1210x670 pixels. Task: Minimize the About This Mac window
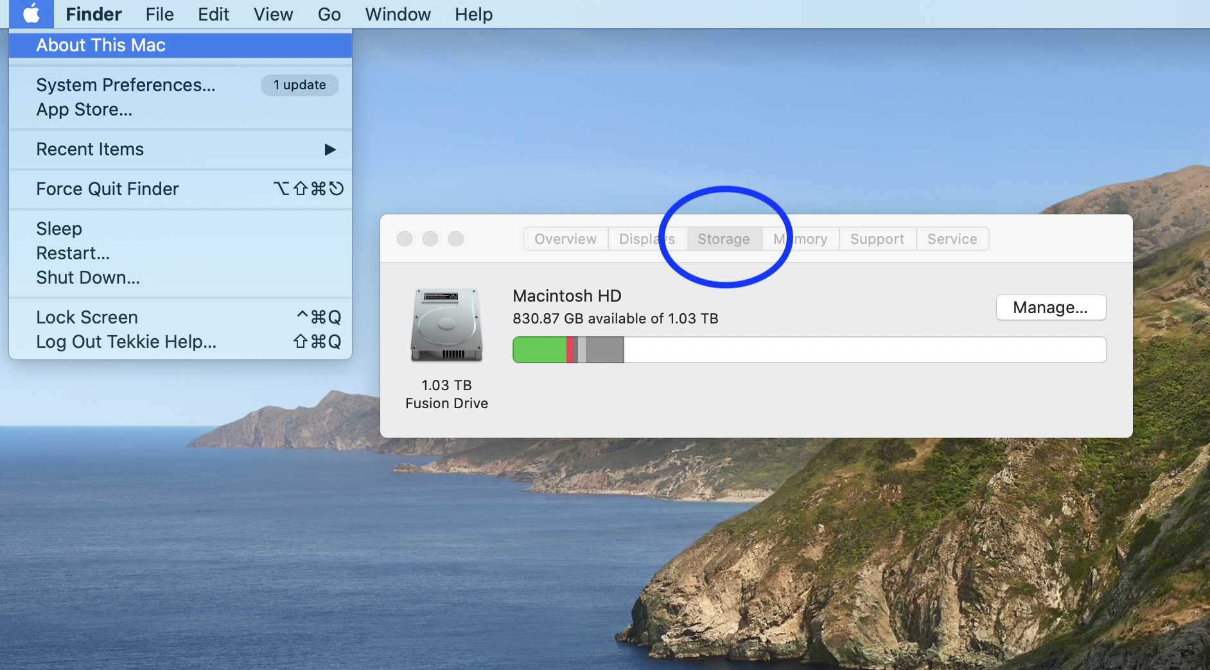pyautogui.click(x=430, y=239)
